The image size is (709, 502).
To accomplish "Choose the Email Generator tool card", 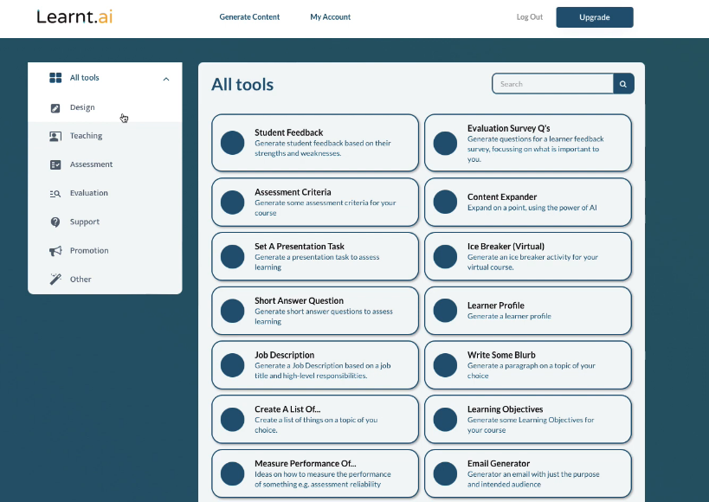I will (x=528, y=473).
